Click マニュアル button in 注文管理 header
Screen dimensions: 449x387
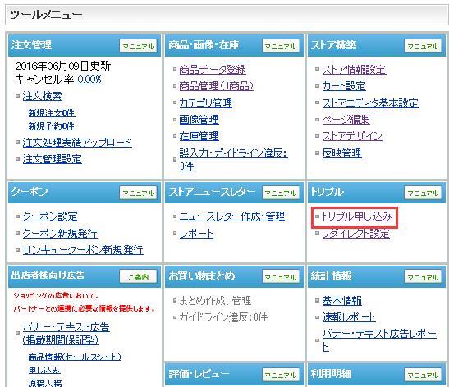(138, 46)
